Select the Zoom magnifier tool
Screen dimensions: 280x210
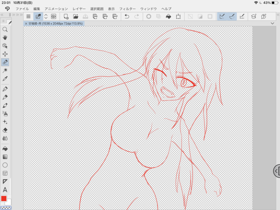pyautogui.click(x=5, y=29)
